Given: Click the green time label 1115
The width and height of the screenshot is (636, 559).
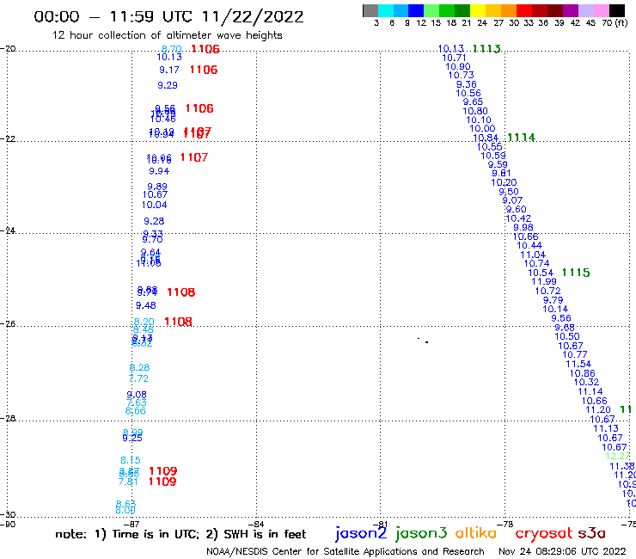Looking at the screenshot, I should (x=576, y=273).
